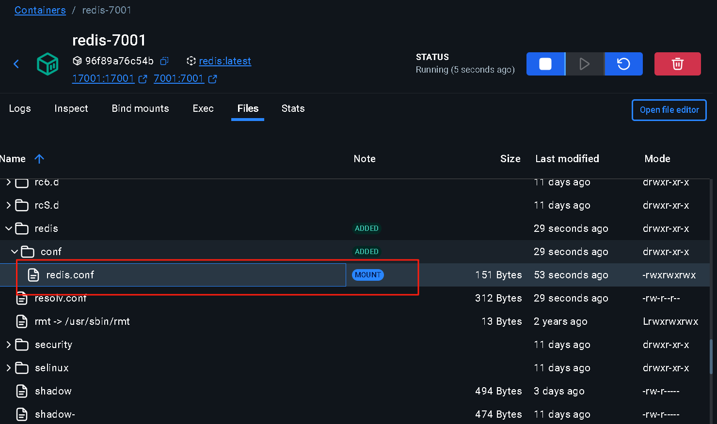This screenshot has width=717, height=424.
Task: Click the shadow file icon
Action: coord(22,391)
